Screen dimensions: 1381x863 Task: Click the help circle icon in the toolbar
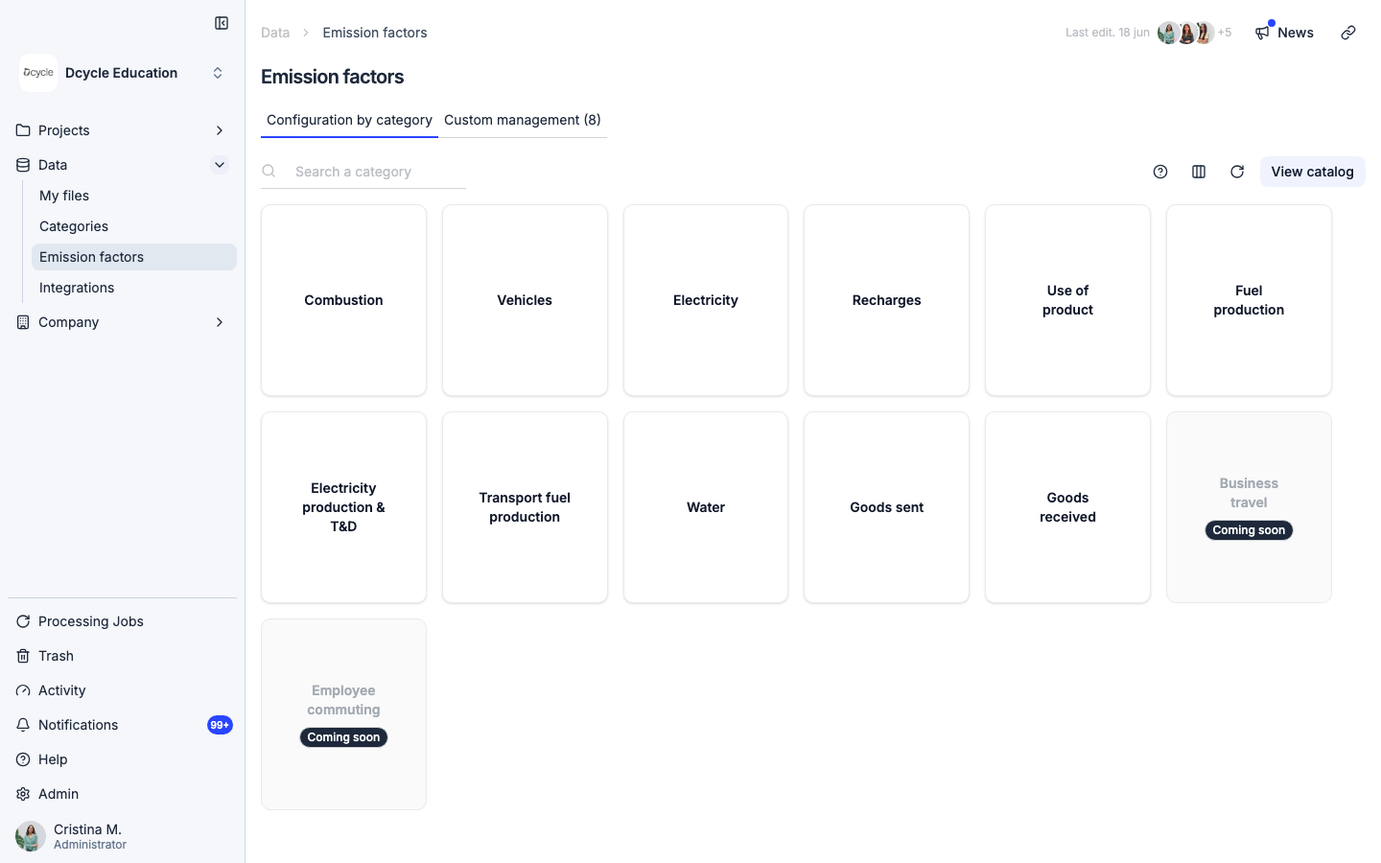click(1160, 172)
